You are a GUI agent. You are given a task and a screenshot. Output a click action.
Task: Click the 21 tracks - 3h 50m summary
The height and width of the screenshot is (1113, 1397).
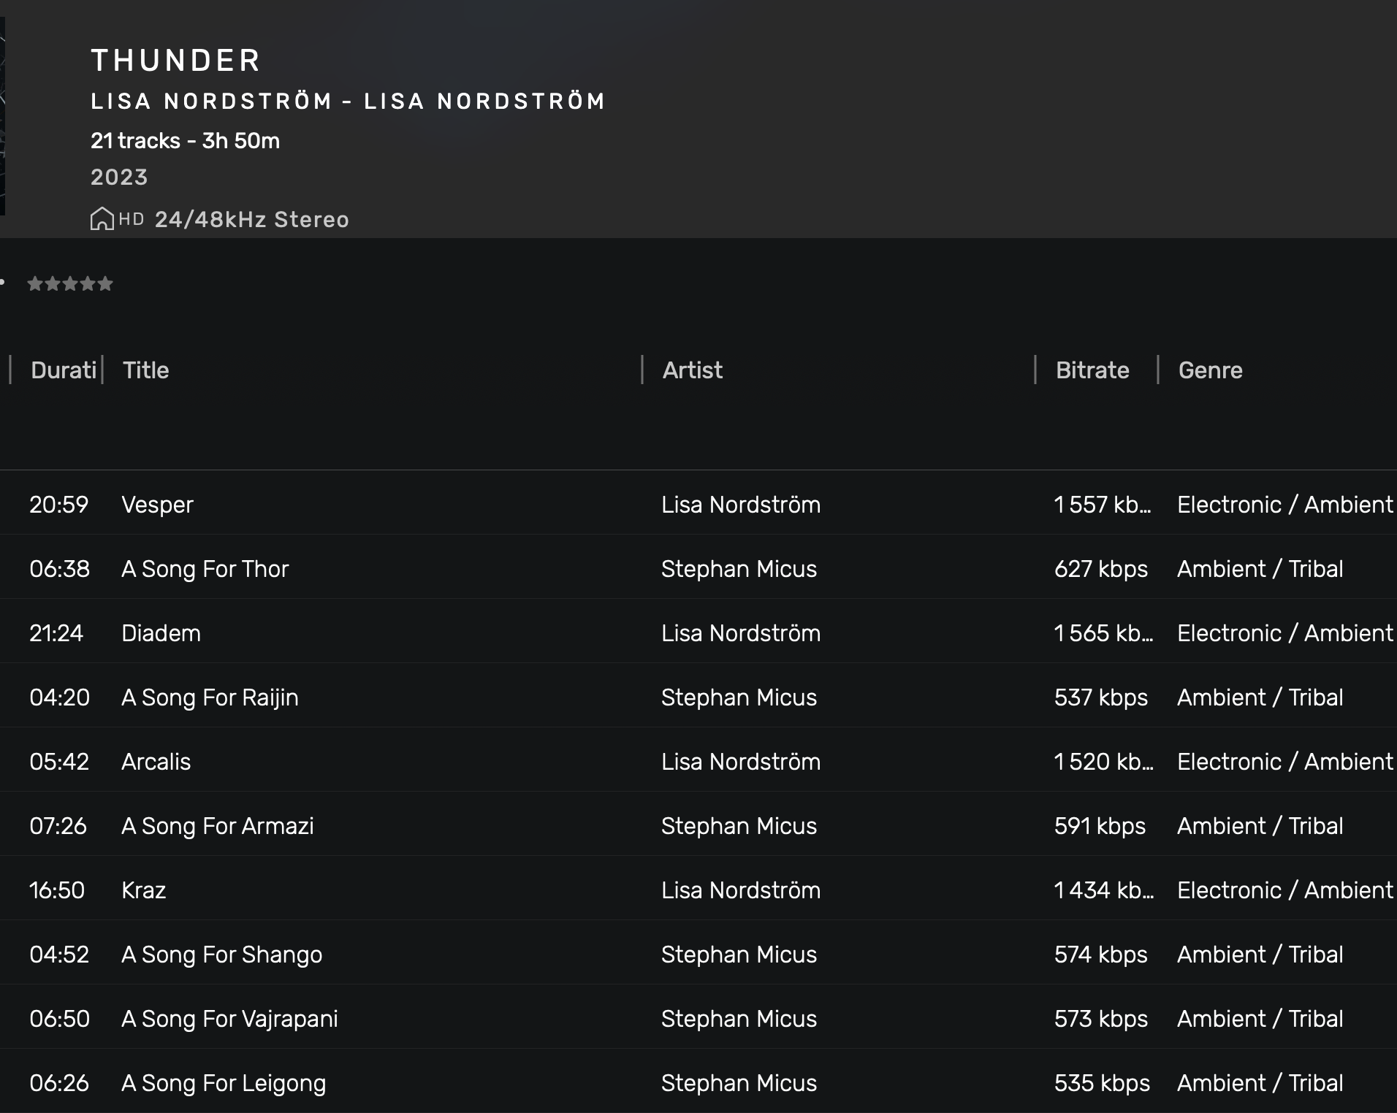coord(185,140)
